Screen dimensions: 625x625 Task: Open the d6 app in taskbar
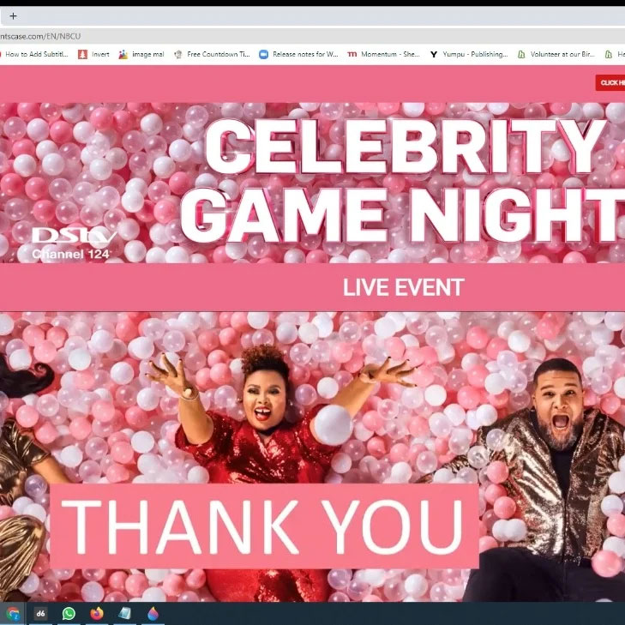[x=40, y=614]
